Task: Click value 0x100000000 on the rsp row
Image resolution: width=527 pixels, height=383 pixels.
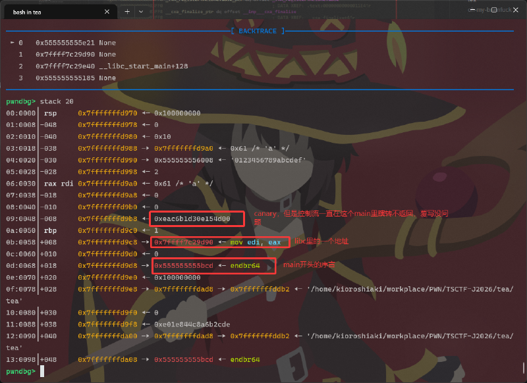Action: pyautogui.click(x=177, y=113)
